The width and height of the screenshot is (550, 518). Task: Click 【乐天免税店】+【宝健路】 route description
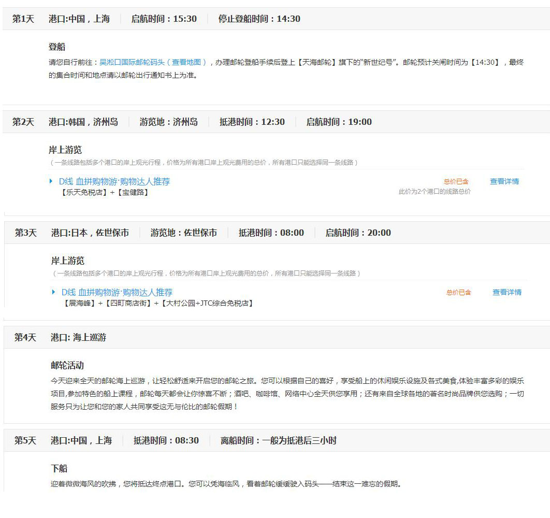point(105,192)
